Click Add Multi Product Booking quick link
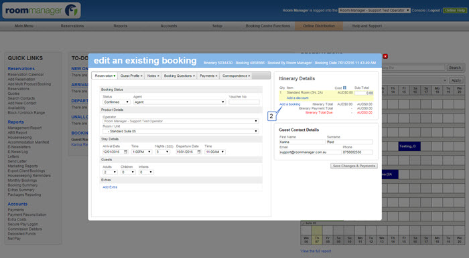 29,84
